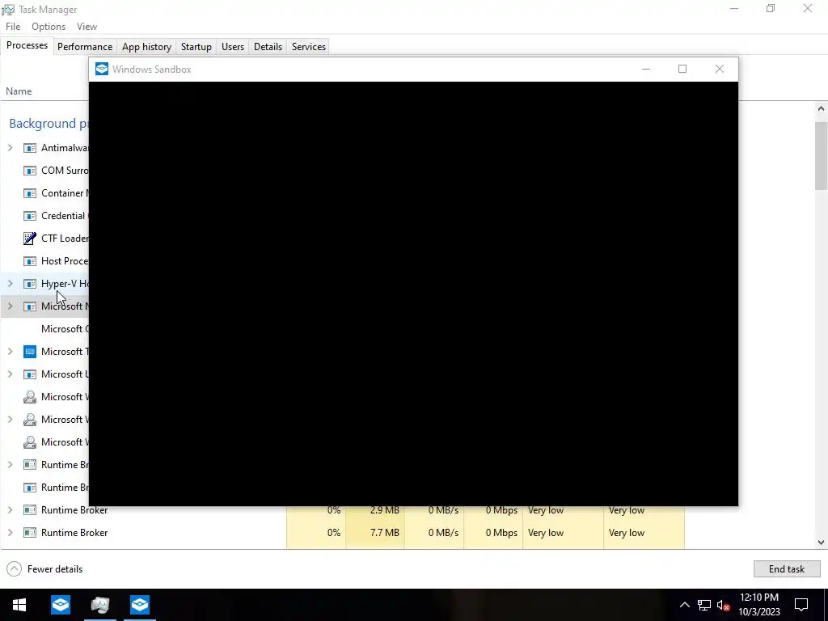Click the 2.9 MB memory cell
Viewport: 828px width, 621px height.
click(x=375, y=510)
